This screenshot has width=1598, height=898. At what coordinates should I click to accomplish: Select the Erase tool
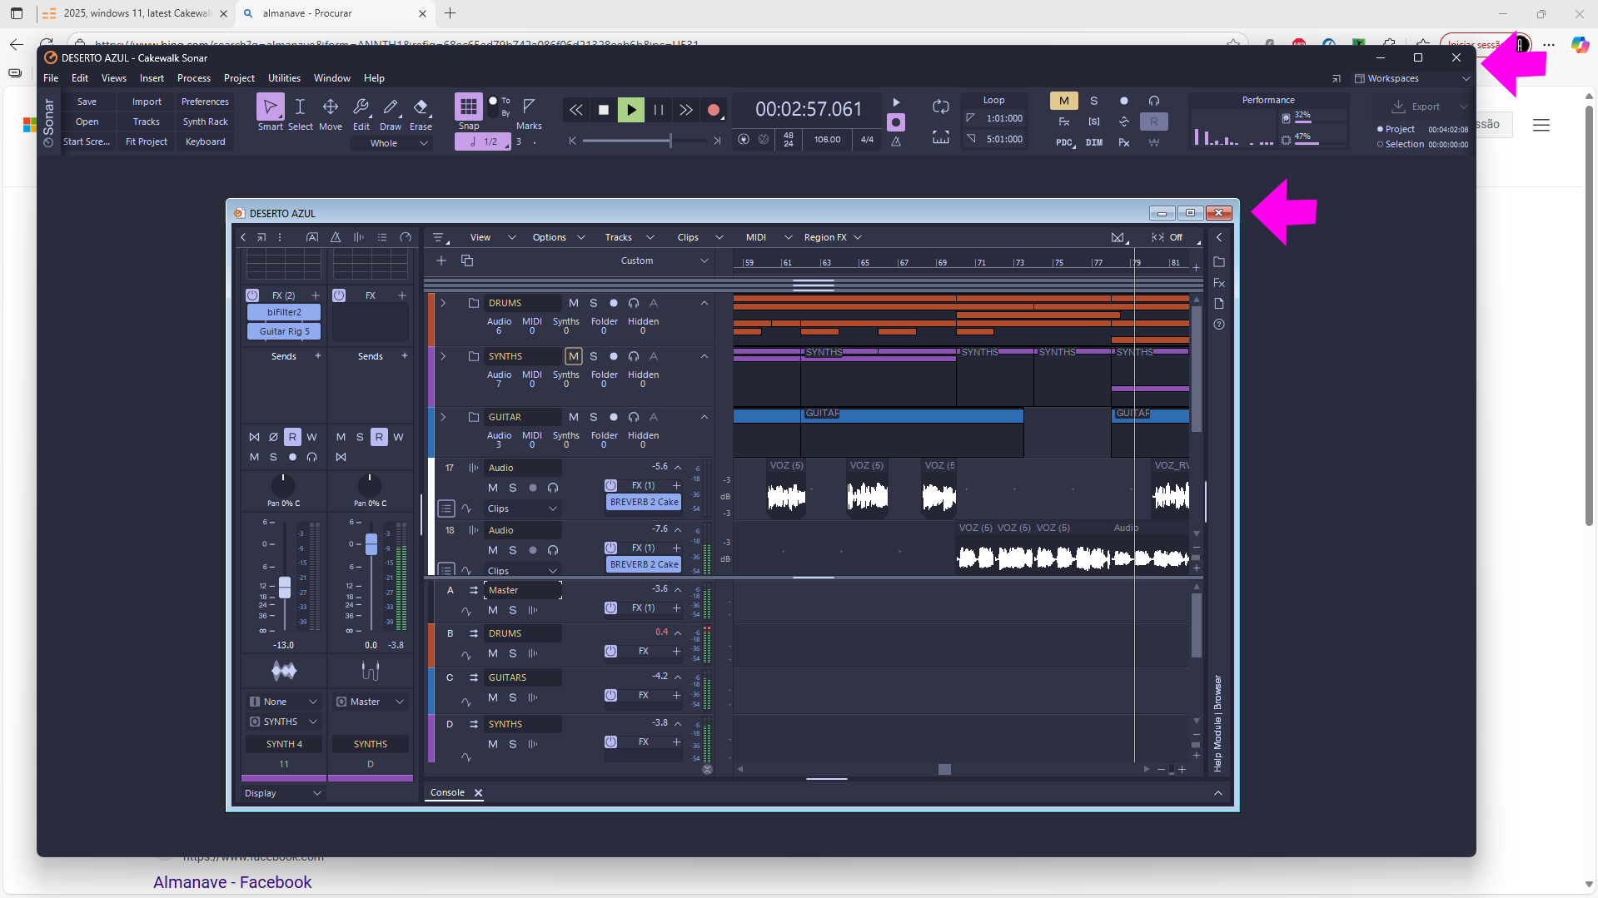coord(421,107)
